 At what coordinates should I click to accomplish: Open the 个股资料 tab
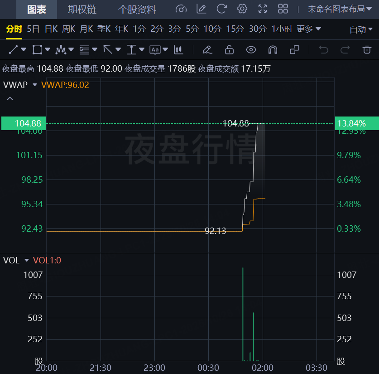(137, 10)
